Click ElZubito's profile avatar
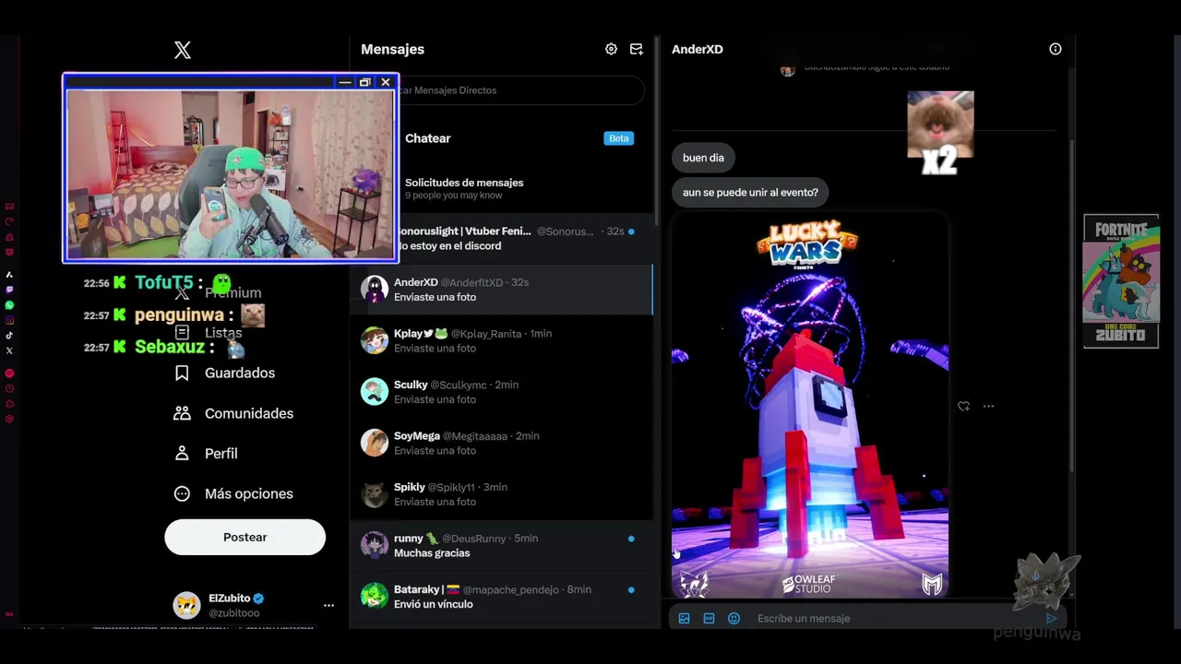Image resolution: width=1181 pixels, height=664 pixels. [x=187, y=605]
